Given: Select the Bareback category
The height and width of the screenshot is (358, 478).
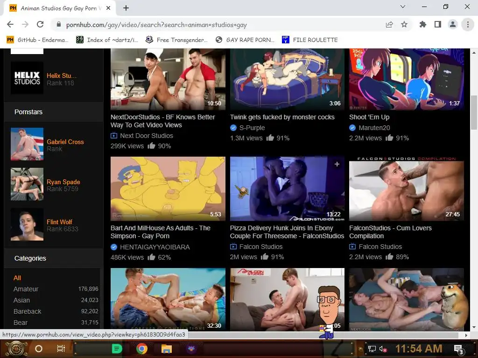Looking at the screenshot, I should coord(28,311).
